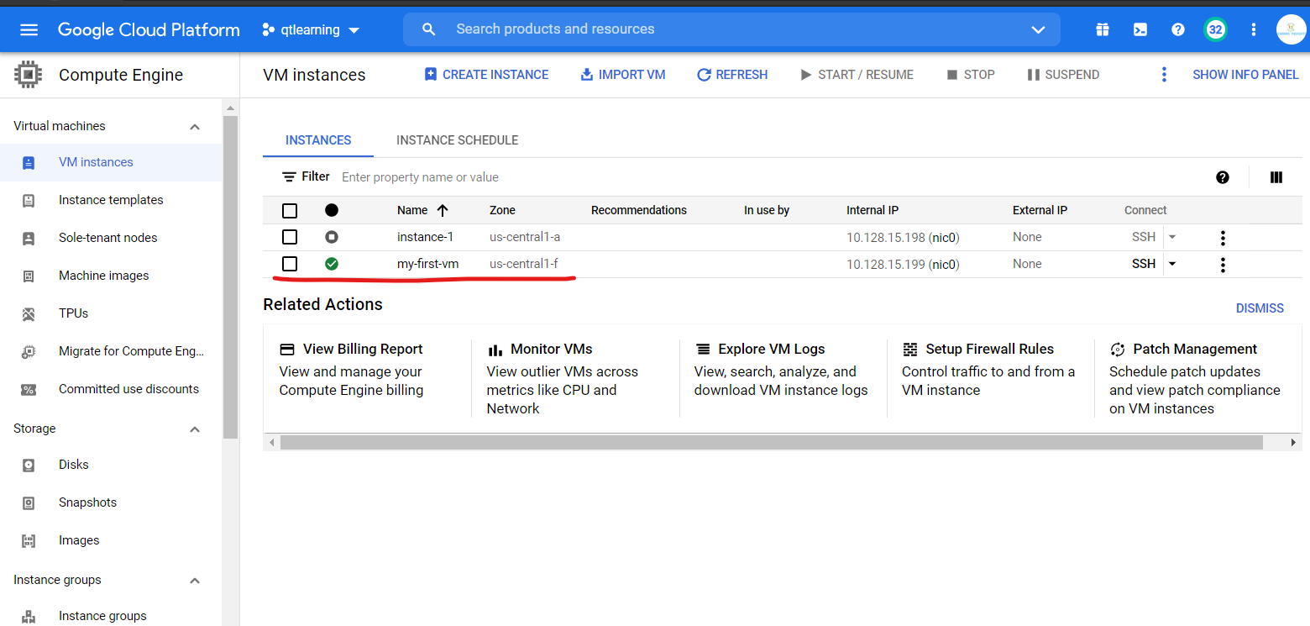The height and width of the screenshot is (626, 1310).
Task: Open column display options icon
Action: click(x=1276, y=177)
